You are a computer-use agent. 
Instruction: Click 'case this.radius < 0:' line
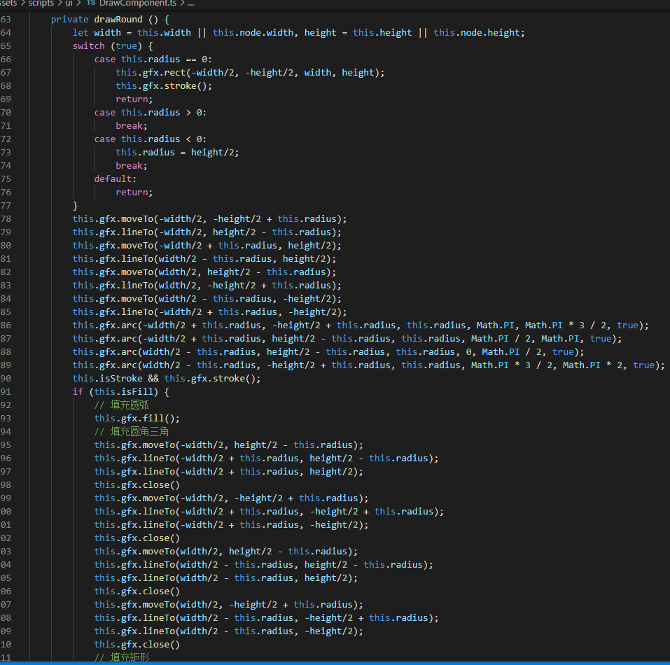[151, 139]
